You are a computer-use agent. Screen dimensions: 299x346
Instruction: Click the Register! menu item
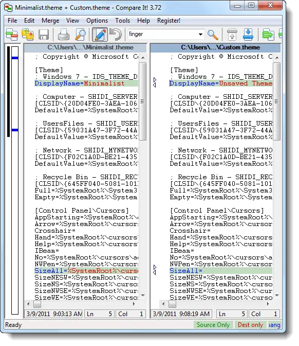click(169, 21)
